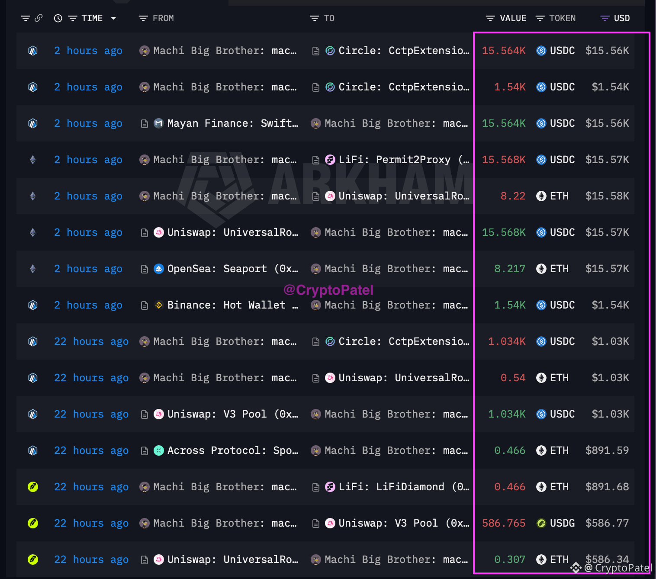Open Machi Big Brother recipient in the Binance row
The image size is (656, 579).
(396, 305)
